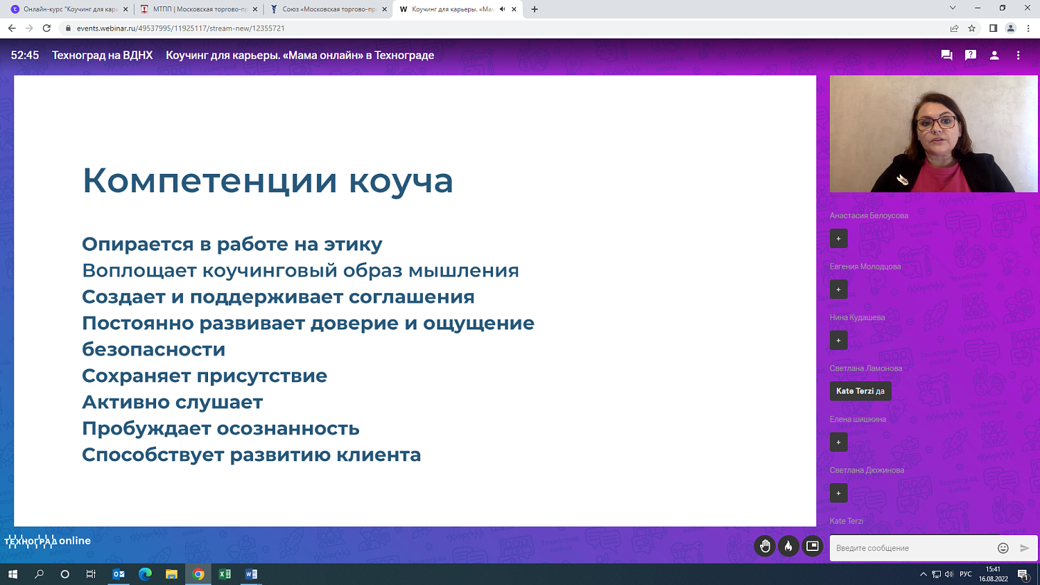Open the fire reactions button

788,546
